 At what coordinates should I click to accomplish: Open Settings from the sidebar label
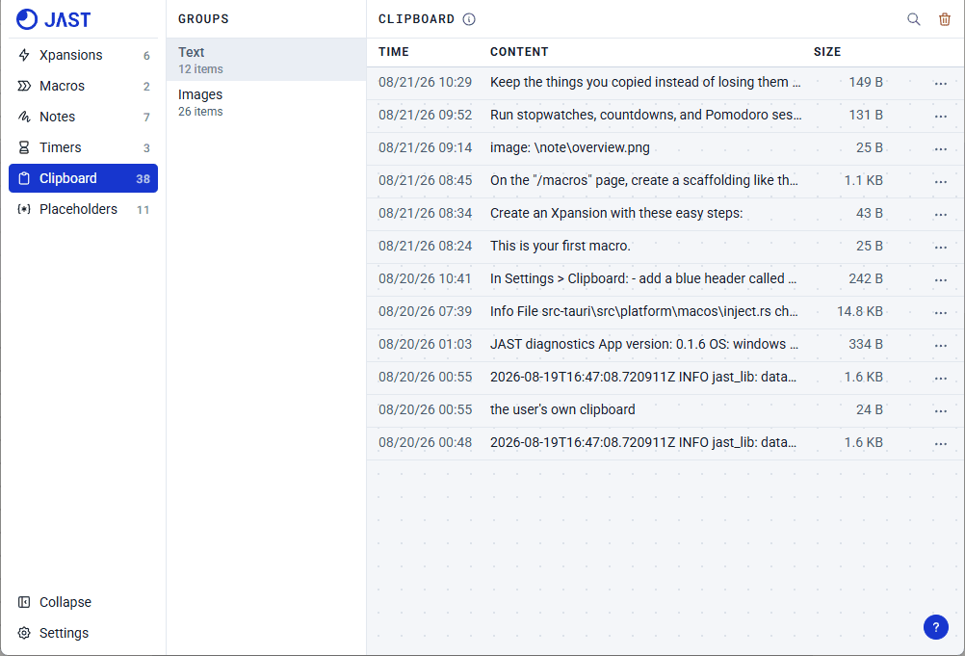click(64, 633)
